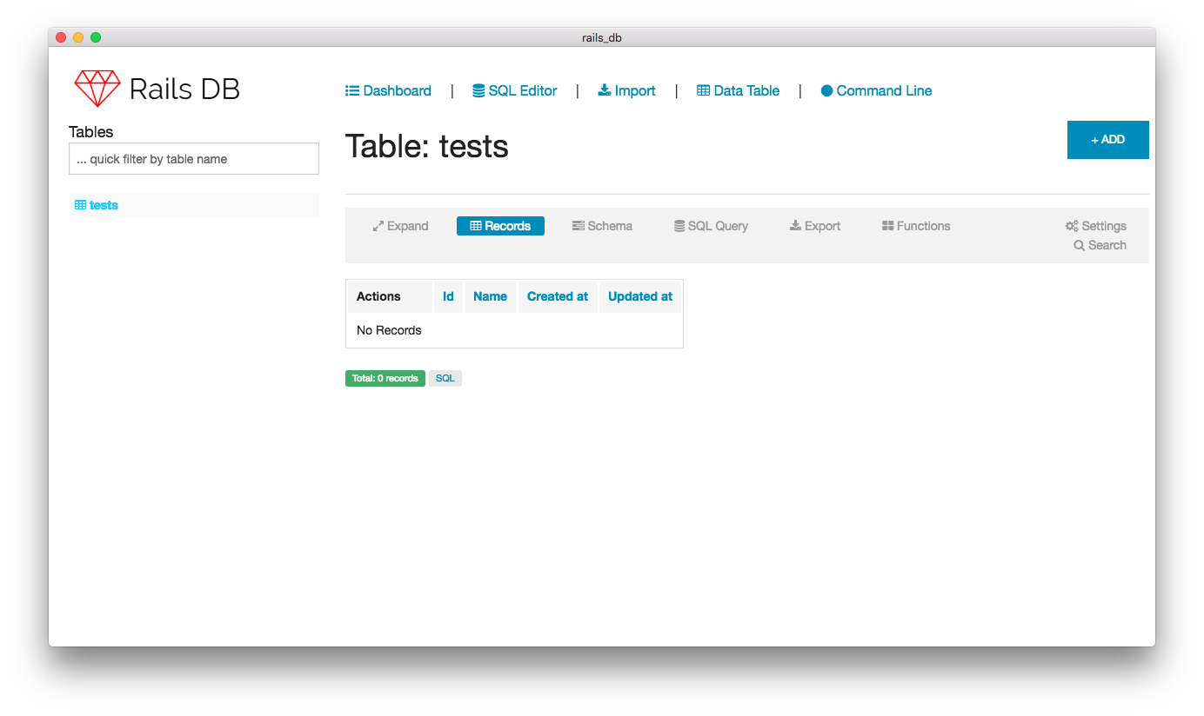The width and height of the screenshot is (1204, 716).
Task: Expand the table view to full width
Action: click(400, 226)
